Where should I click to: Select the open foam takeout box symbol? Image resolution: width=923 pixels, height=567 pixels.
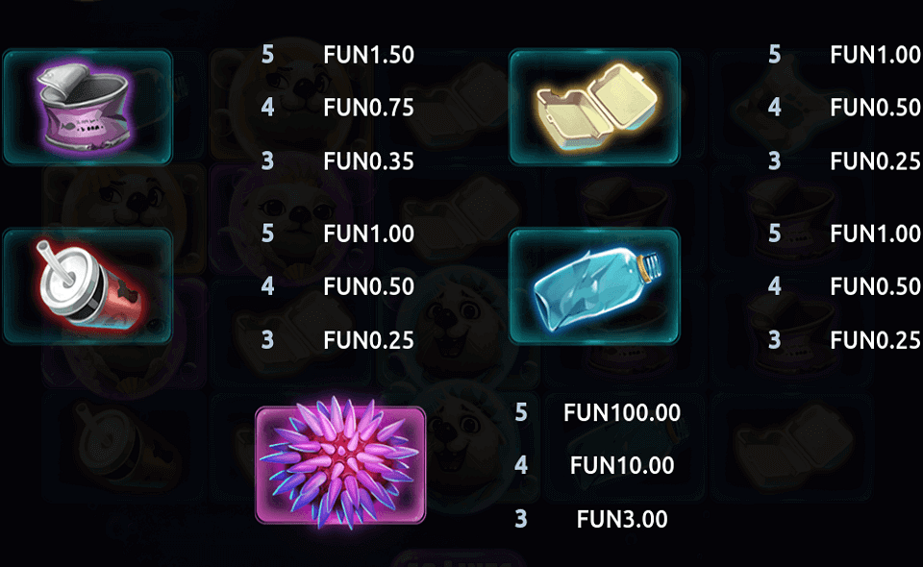(x=594, y=107)
